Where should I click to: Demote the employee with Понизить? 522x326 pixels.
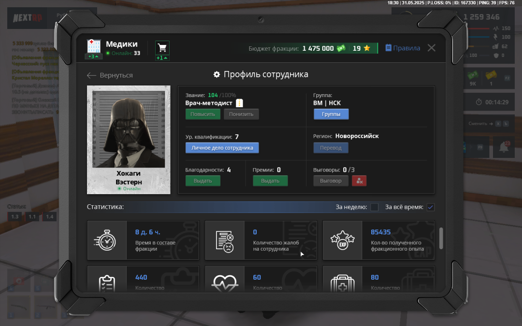click(241, 114)
